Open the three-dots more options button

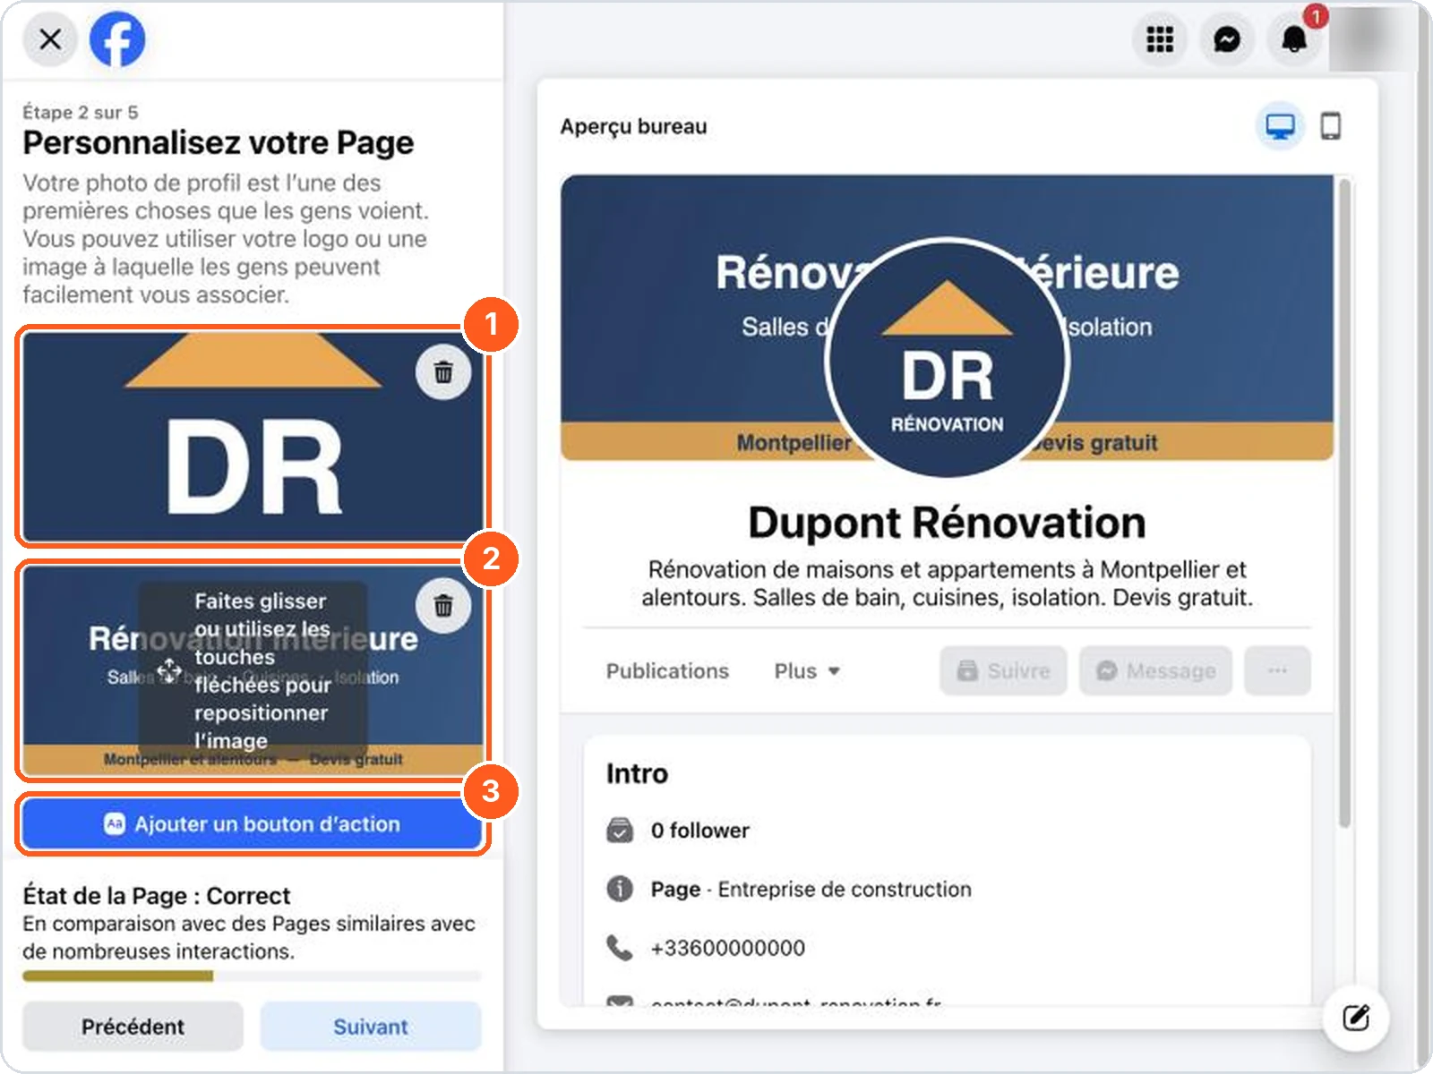1277,671
